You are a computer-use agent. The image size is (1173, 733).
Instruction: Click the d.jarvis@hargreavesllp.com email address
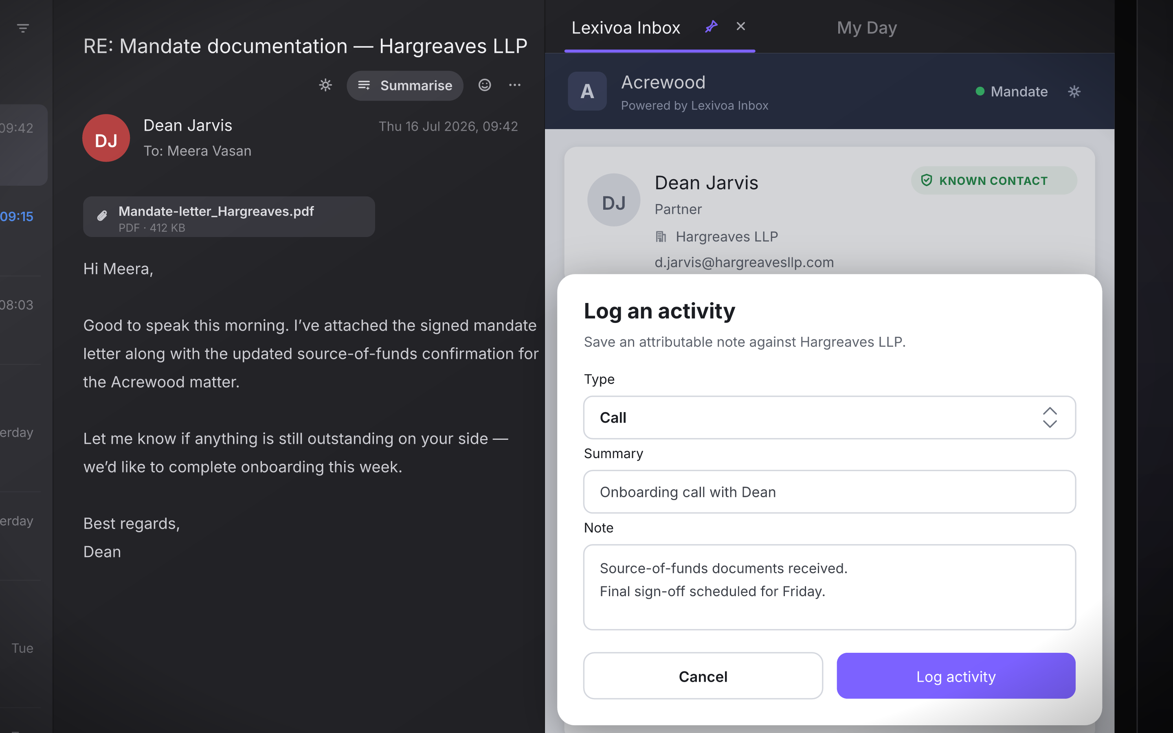click(x=744, y=262)
